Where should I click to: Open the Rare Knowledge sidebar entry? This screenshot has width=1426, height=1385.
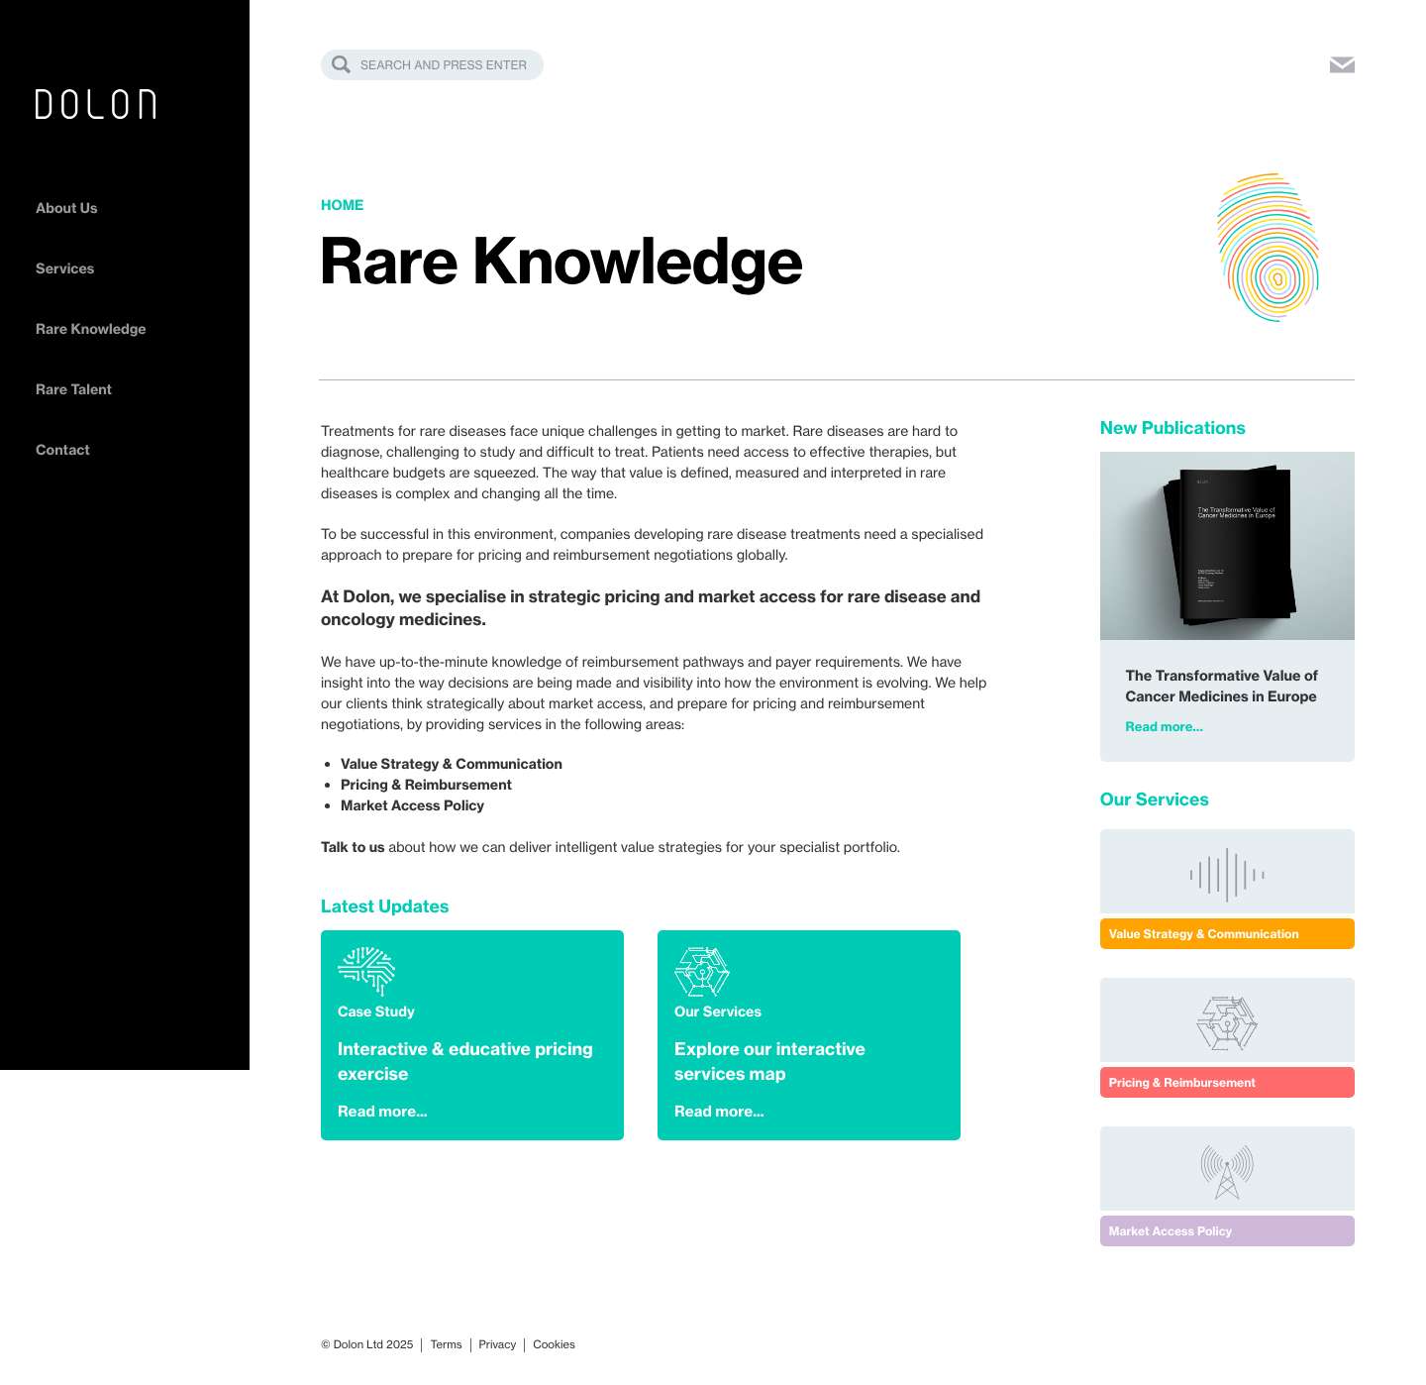click(x=90, y=328)
